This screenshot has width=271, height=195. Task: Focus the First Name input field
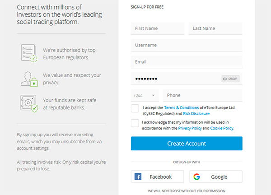[x=158, y=28]
